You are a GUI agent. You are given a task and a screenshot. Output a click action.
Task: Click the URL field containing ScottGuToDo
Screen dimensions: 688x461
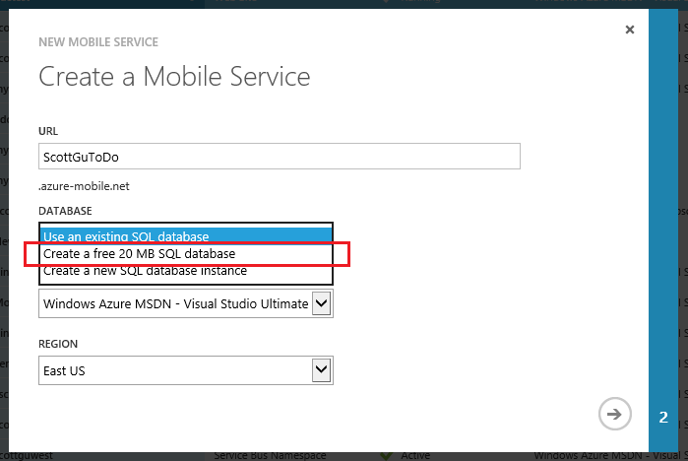[x=280, y=157]
